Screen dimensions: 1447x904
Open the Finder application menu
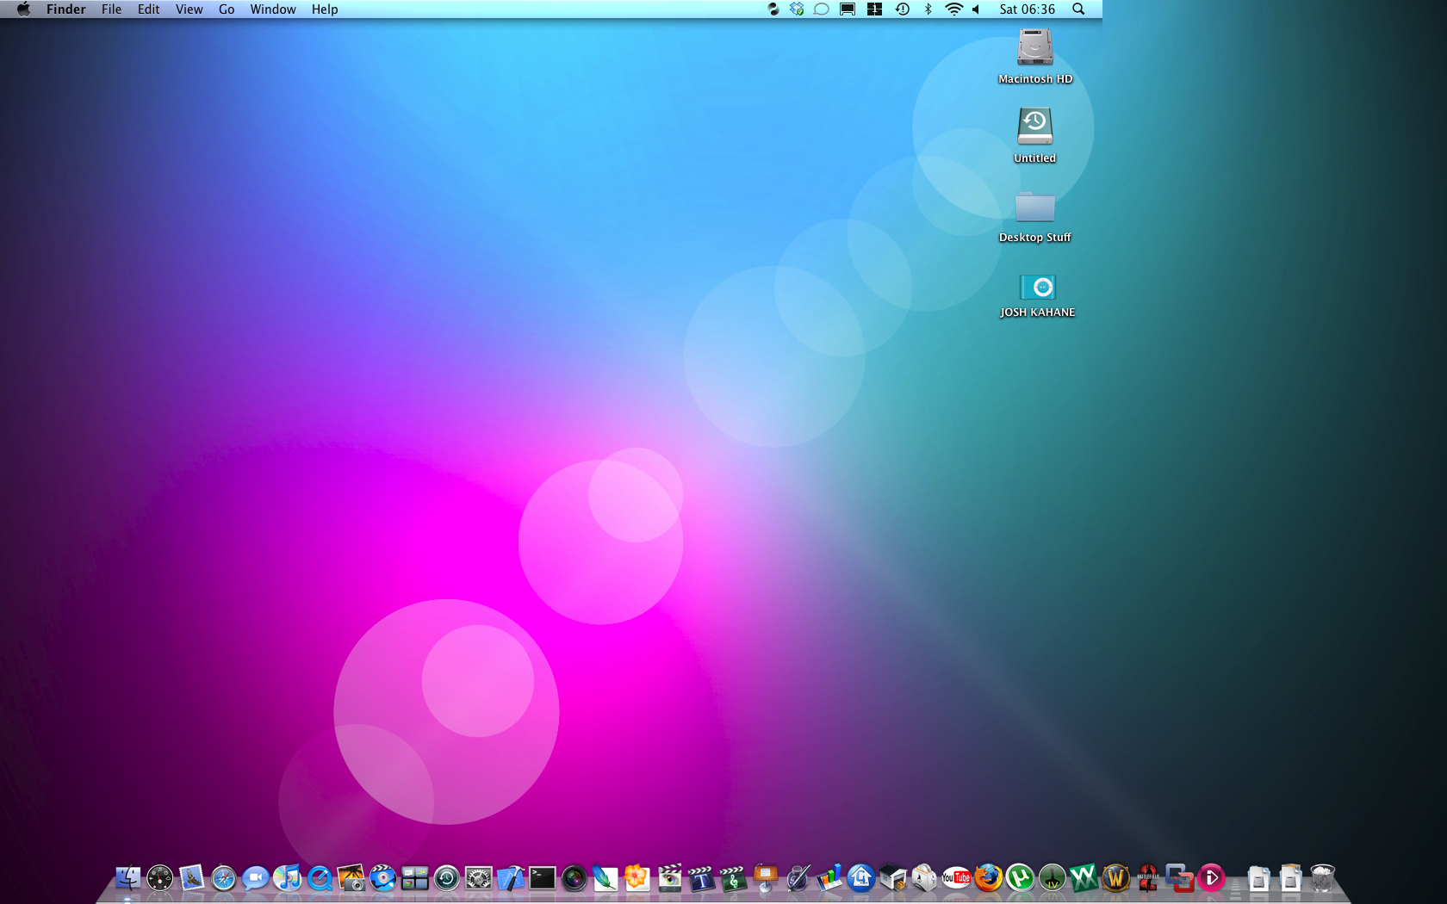[x=66, y=9]
